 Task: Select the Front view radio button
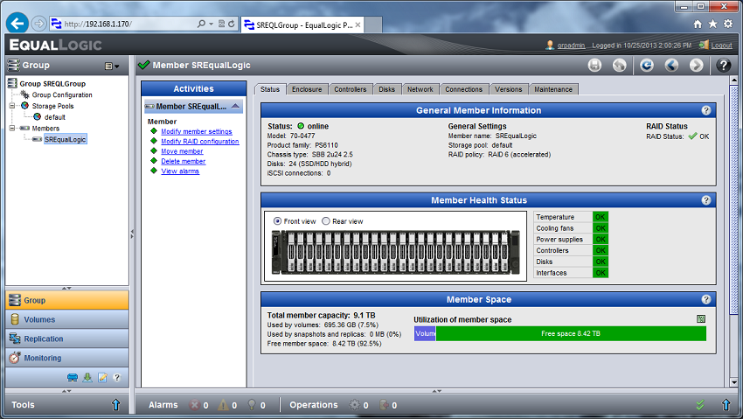[x=278, y=221]
